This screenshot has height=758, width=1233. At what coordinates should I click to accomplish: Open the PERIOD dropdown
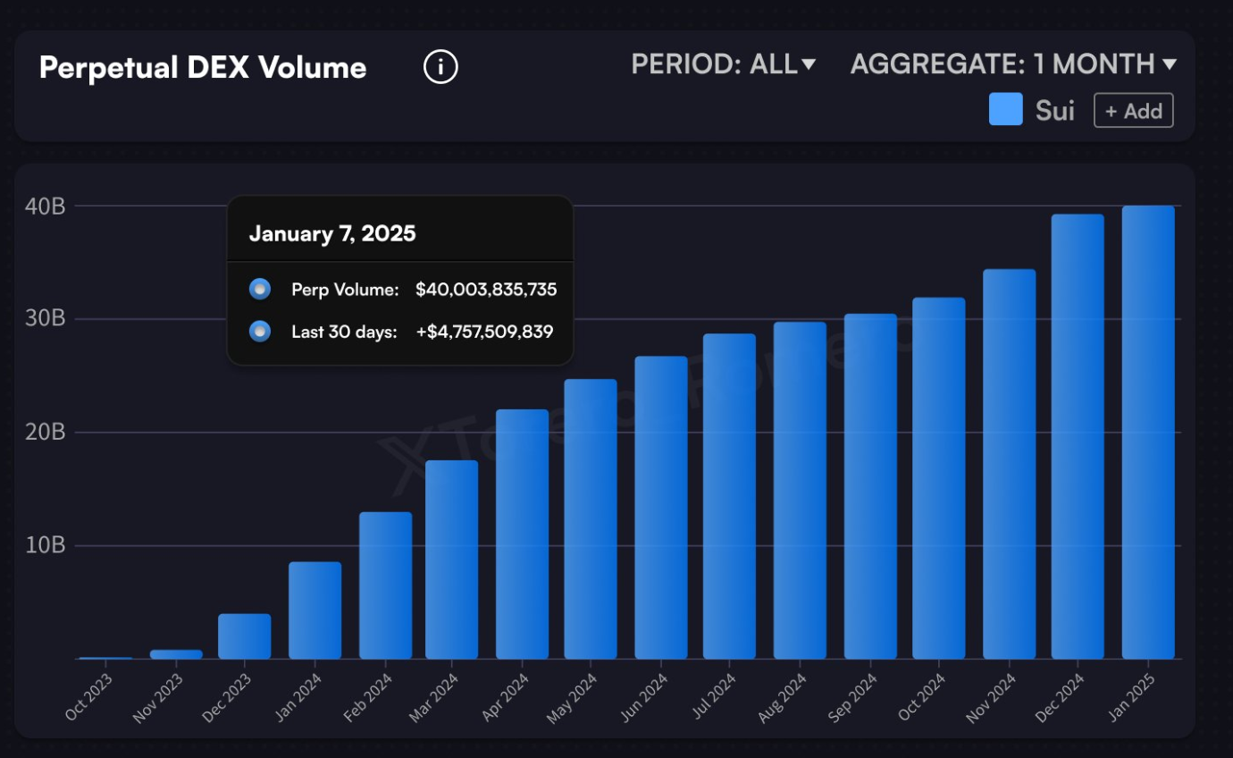pyautogui.click(x=715, y=63)
